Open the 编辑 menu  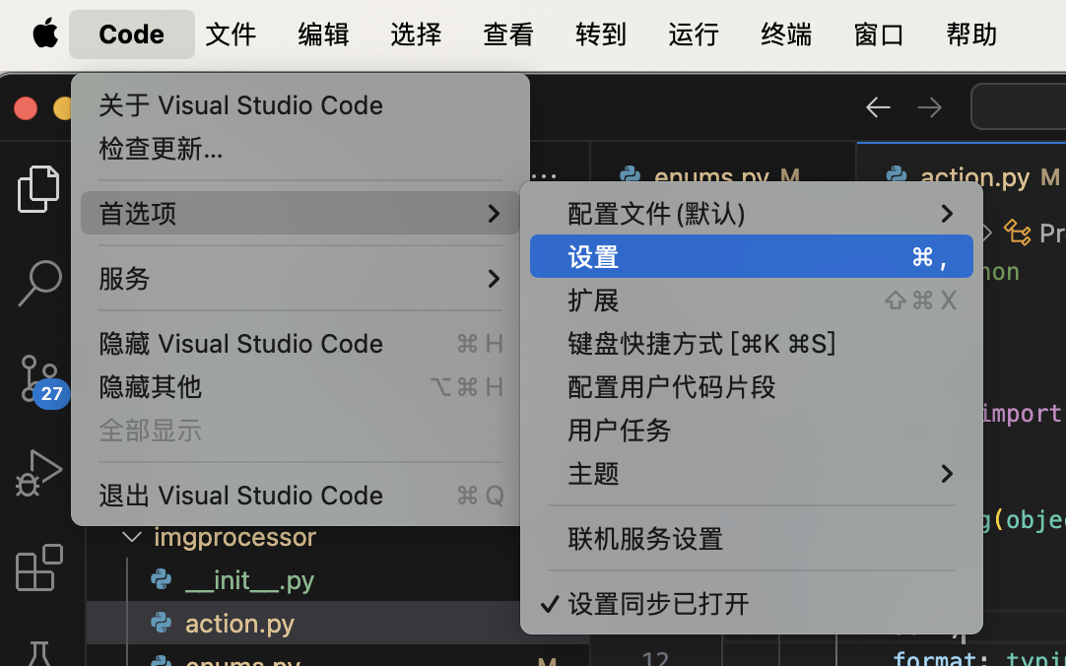pyautogui.click(x=323, y=33)
